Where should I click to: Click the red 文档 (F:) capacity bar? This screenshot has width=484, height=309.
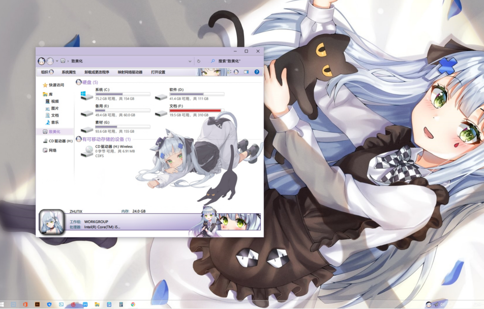pyautogui.click(x=197, y=110)
